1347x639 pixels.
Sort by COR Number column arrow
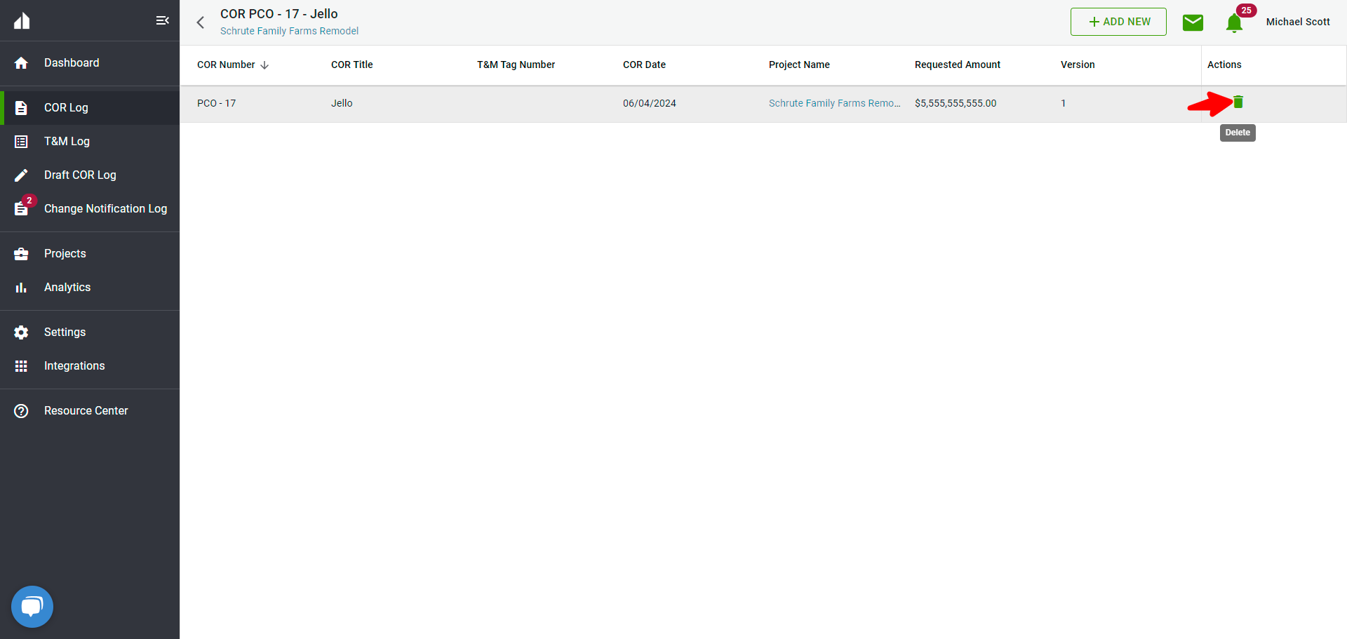264,65
